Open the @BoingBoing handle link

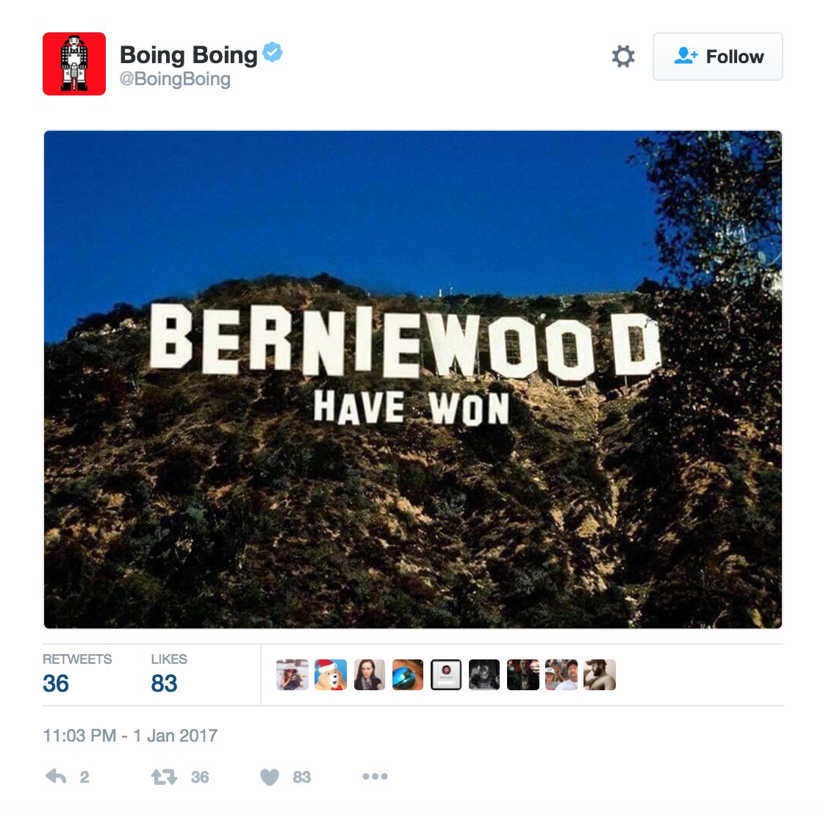point(175,79)
